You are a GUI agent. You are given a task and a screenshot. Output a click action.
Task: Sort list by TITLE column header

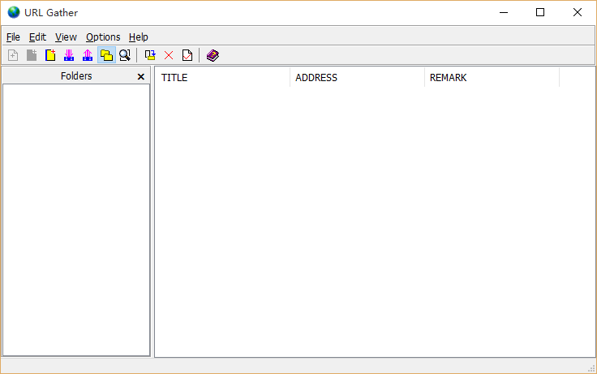tap(221, 78)
